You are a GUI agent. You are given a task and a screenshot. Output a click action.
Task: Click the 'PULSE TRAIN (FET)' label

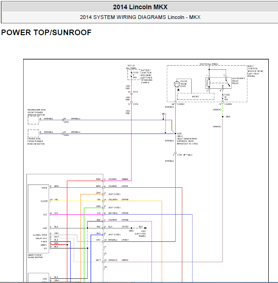(184, 84)
